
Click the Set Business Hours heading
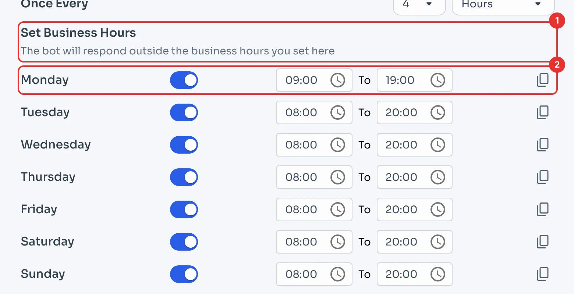[x=78, y=33]
